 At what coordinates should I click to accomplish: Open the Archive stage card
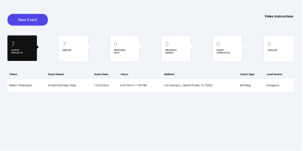278,48
